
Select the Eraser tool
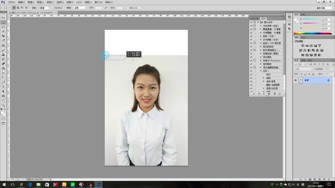click(x=3, y=64)
